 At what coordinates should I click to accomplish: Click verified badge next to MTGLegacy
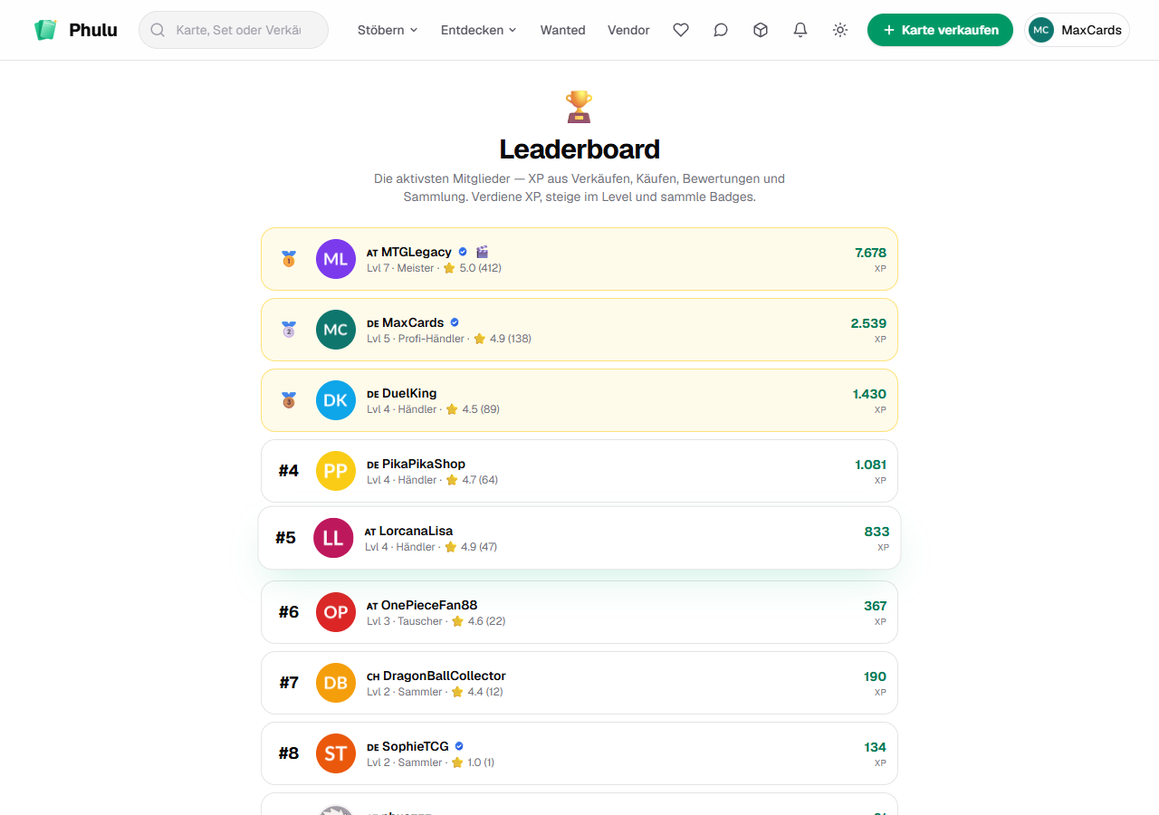pyautogui.click(x=463, y=252)
